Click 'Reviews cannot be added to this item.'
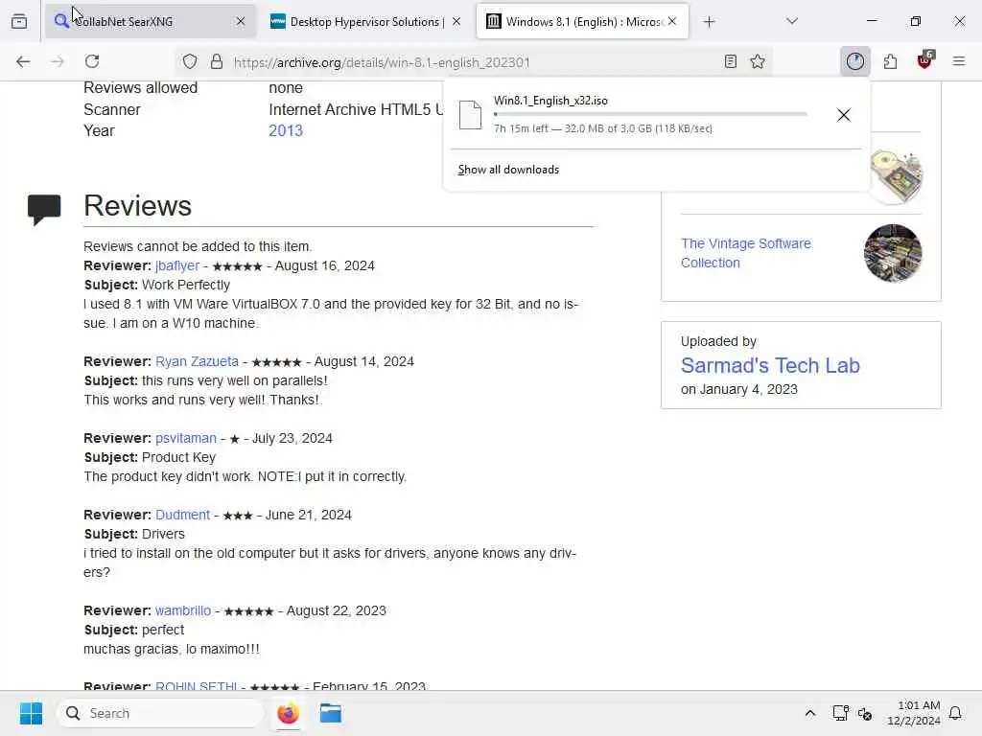Viewport: 982px width, 736px height. [198, 246]
